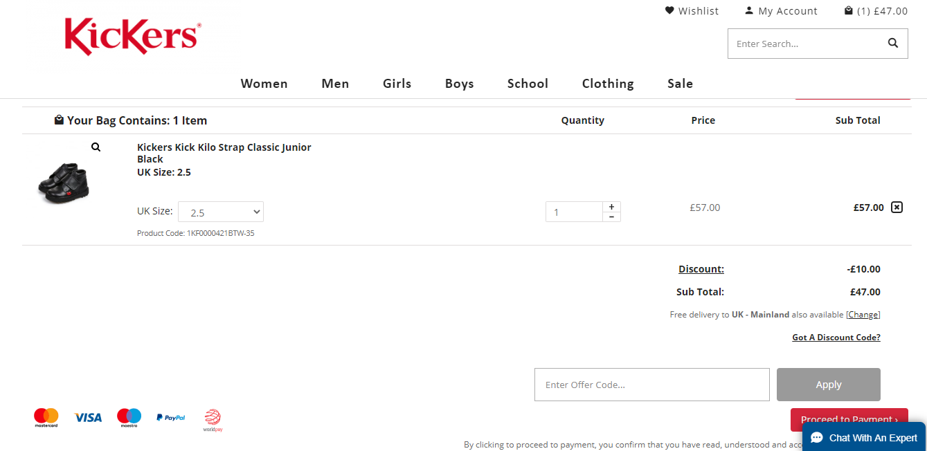Viewport: 927px width, 451px height.
Task: Click the Worldpay payment icon
Action: pos(213,420)
